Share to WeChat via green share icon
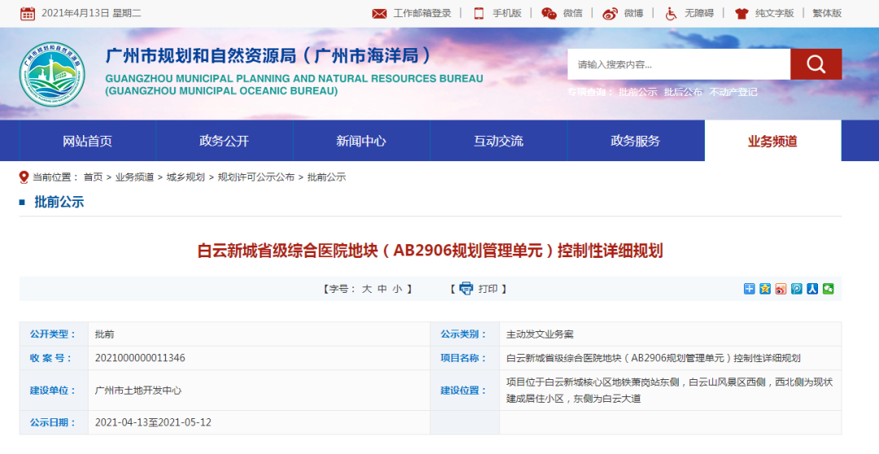 pyautogui.click(x=829, y=288)
